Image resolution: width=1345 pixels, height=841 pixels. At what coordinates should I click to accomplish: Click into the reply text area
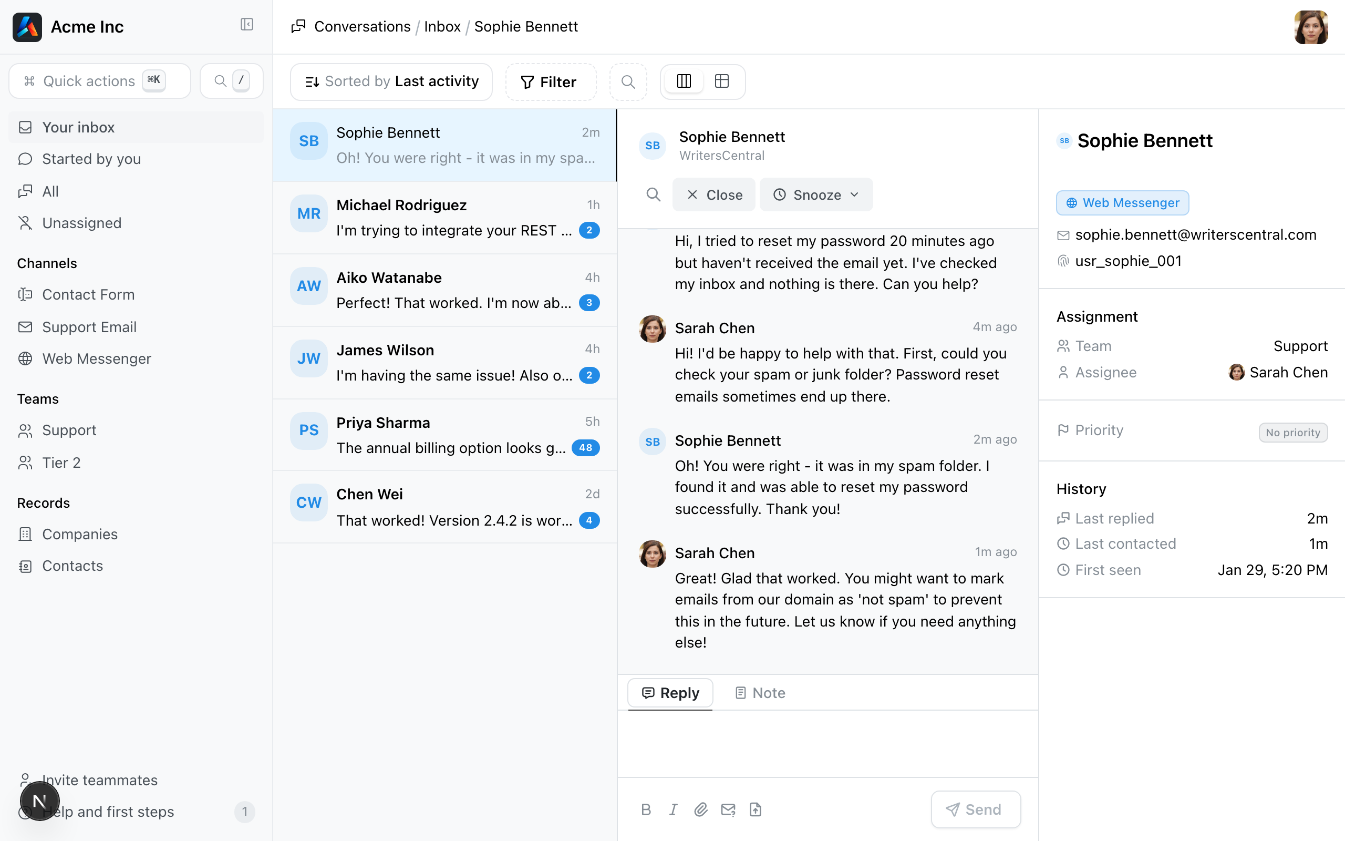pyautogui.click(x=827, y=743)
